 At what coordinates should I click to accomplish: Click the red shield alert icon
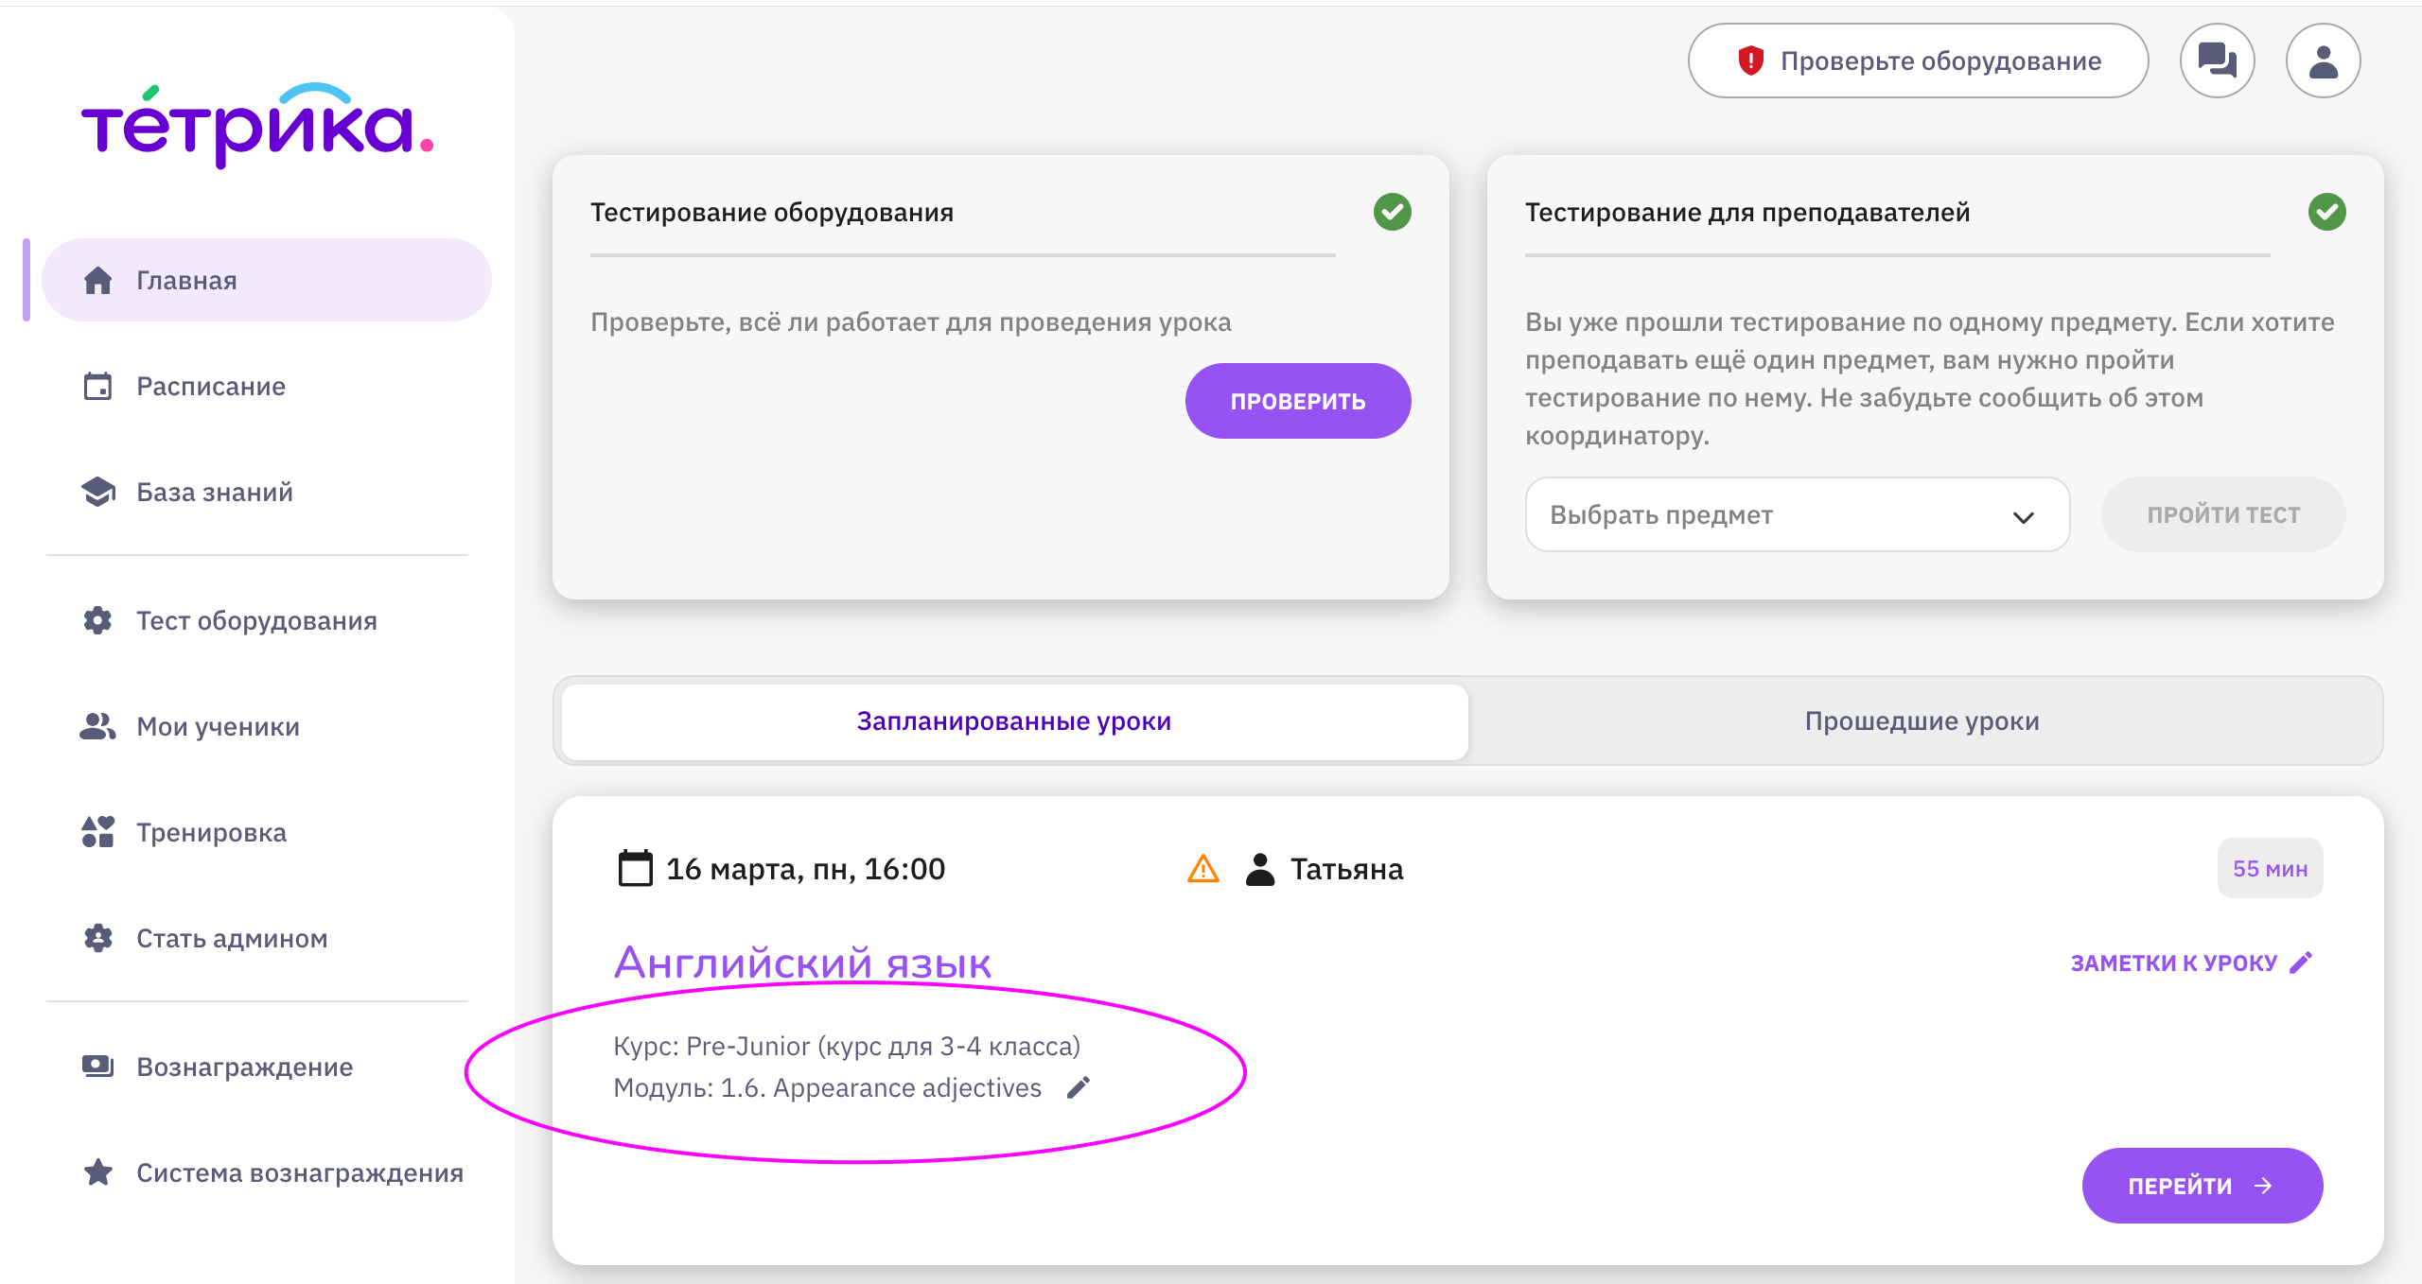click(1751, 61)
